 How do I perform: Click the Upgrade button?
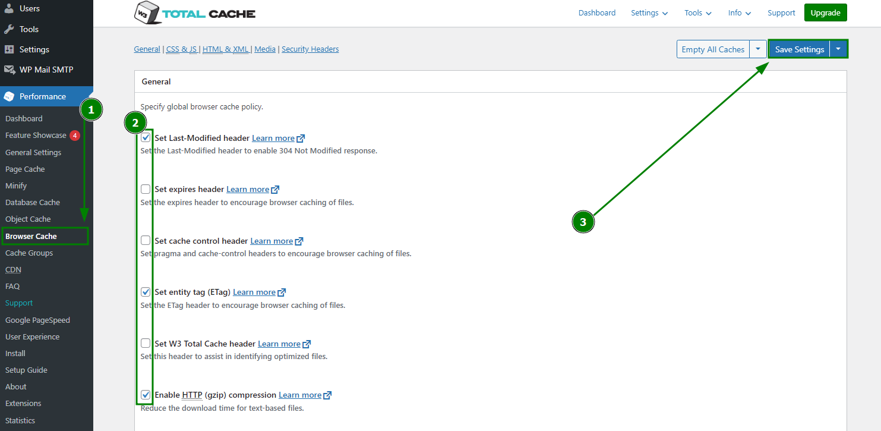[x=825, y=12]
